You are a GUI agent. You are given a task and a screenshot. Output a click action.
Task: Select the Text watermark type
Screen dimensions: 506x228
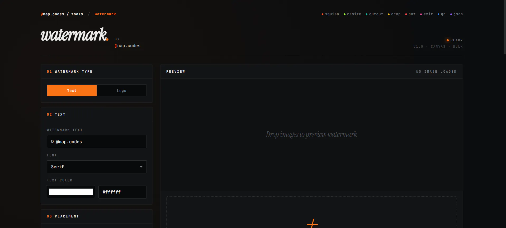[72, 91]
